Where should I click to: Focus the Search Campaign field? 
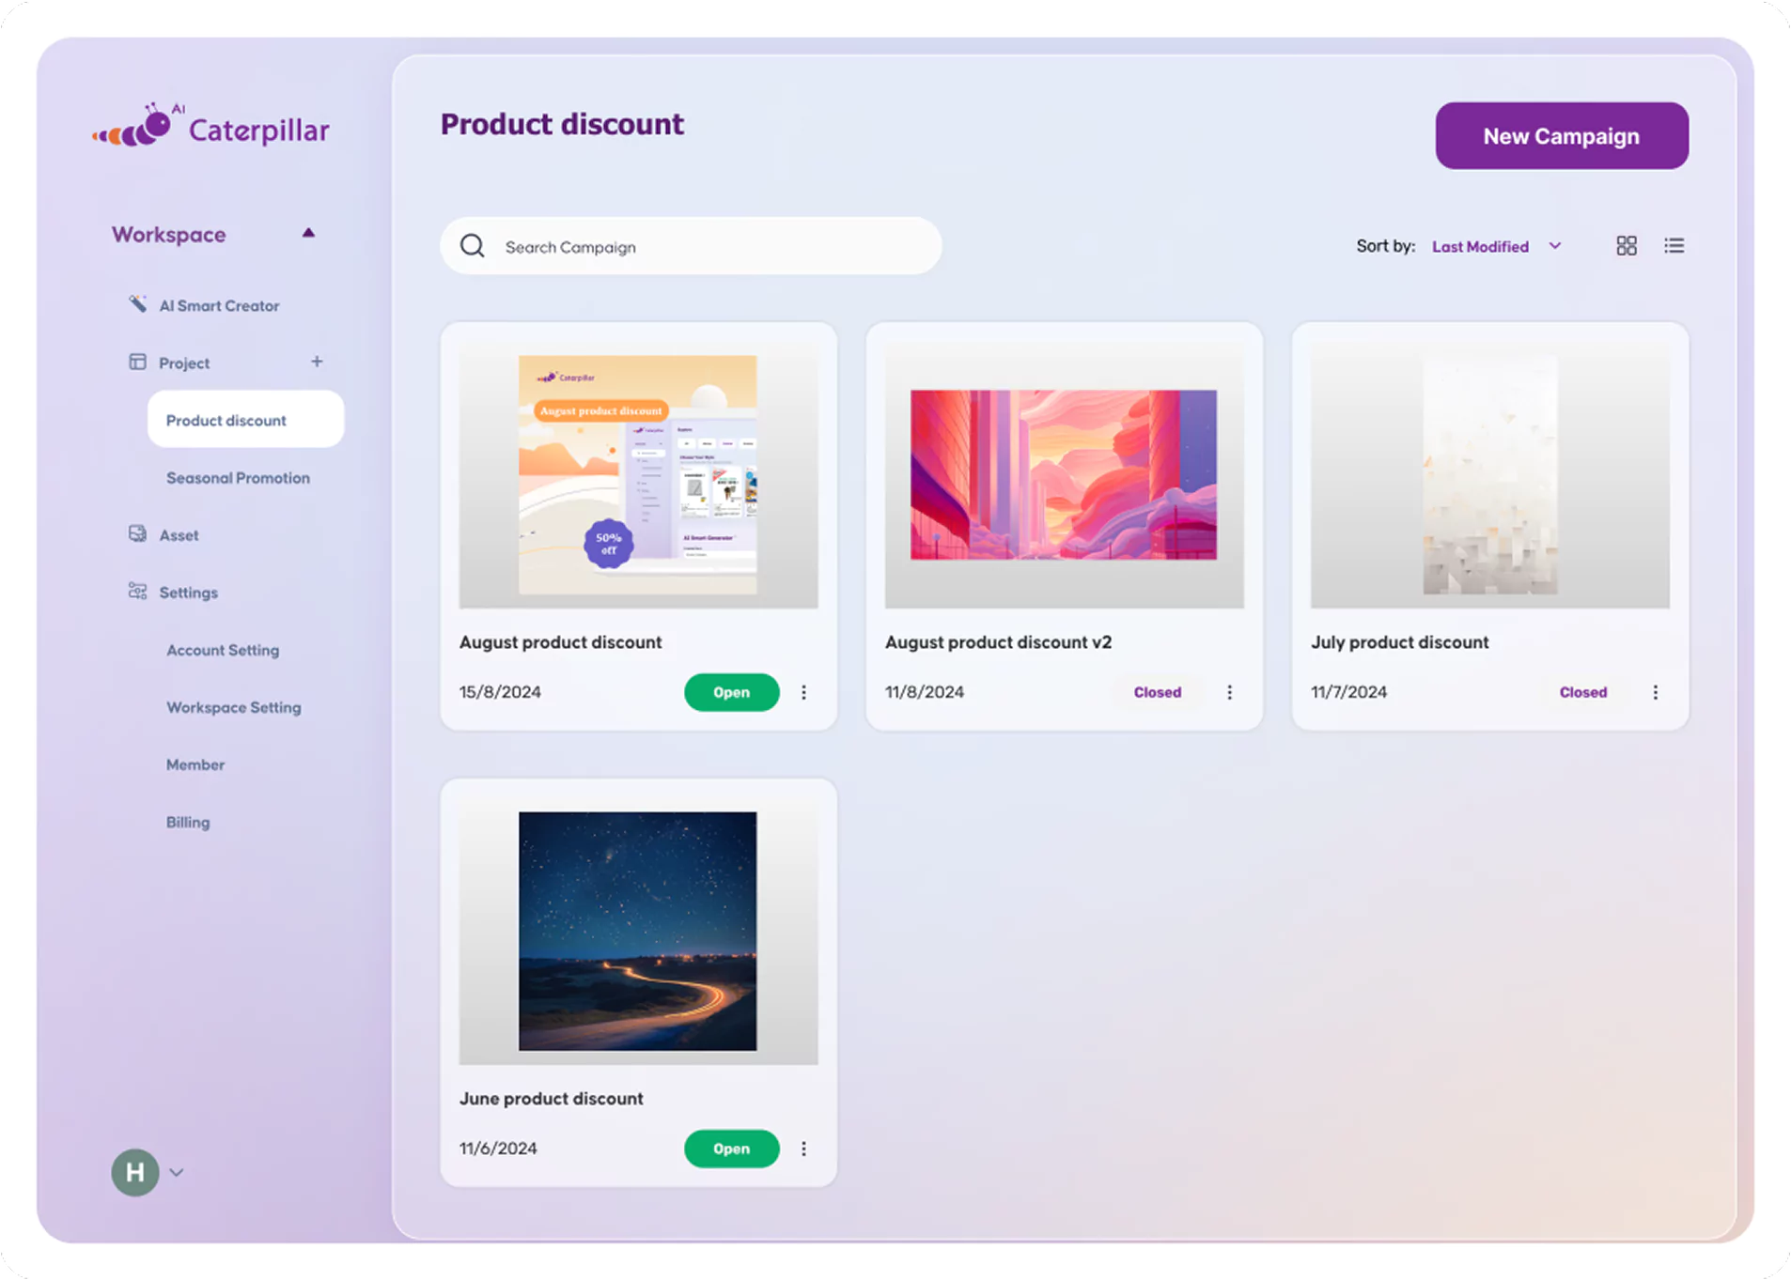coord(691,246)
